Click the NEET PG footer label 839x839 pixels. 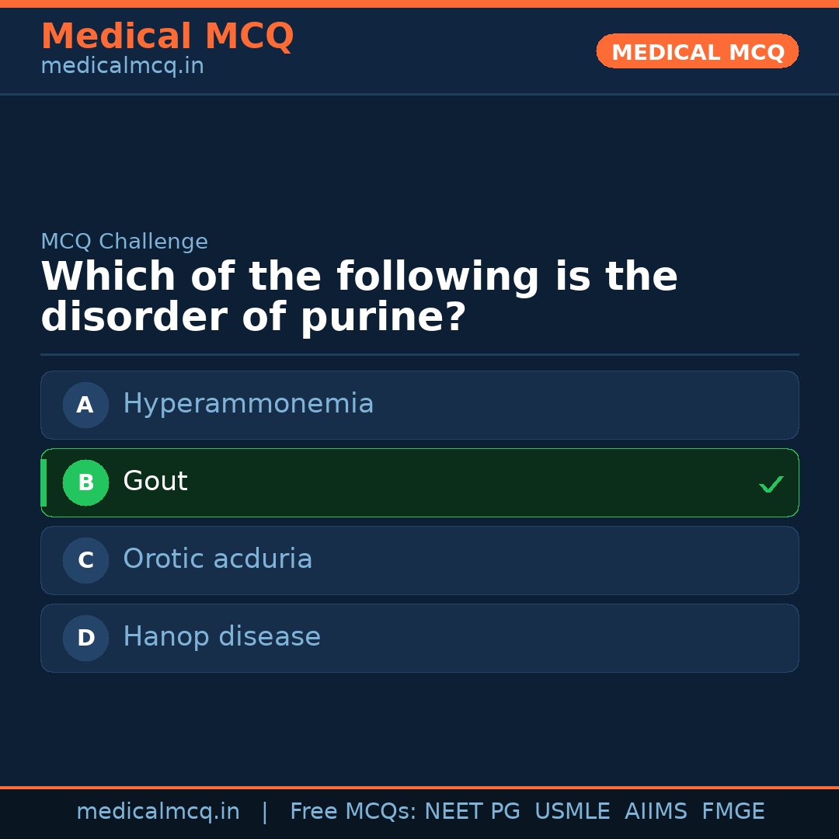pos(472,811)
